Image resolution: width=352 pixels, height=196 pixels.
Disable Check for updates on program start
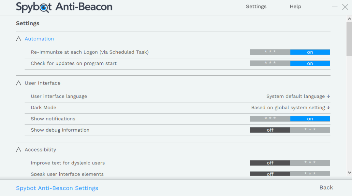270,63
